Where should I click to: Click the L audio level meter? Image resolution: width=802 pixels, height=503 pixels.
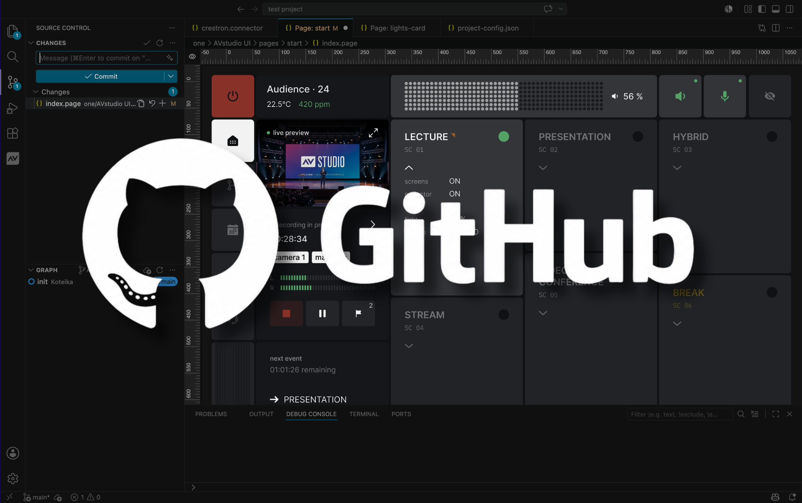pos(327,278)
